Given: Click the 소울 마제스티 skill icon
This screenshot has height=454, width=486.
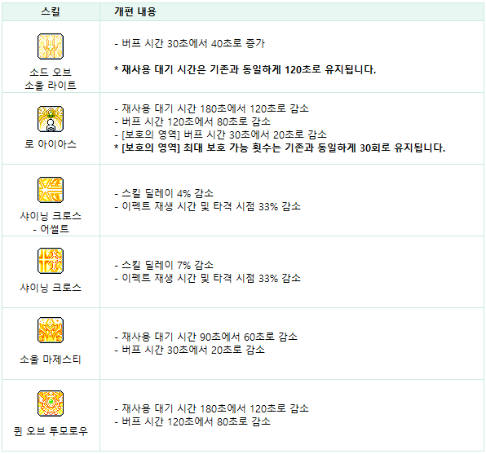Looking at the screenshot, I should (51, 330).
